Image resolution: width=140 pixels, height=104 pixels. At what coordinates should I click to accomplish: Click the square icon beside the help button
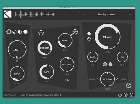126,95
